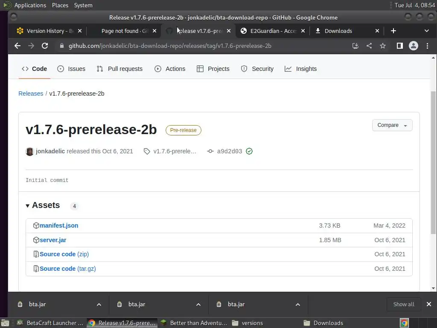Go back to the previous page
This screenshot has width=437, height=328.
point(17,46)
